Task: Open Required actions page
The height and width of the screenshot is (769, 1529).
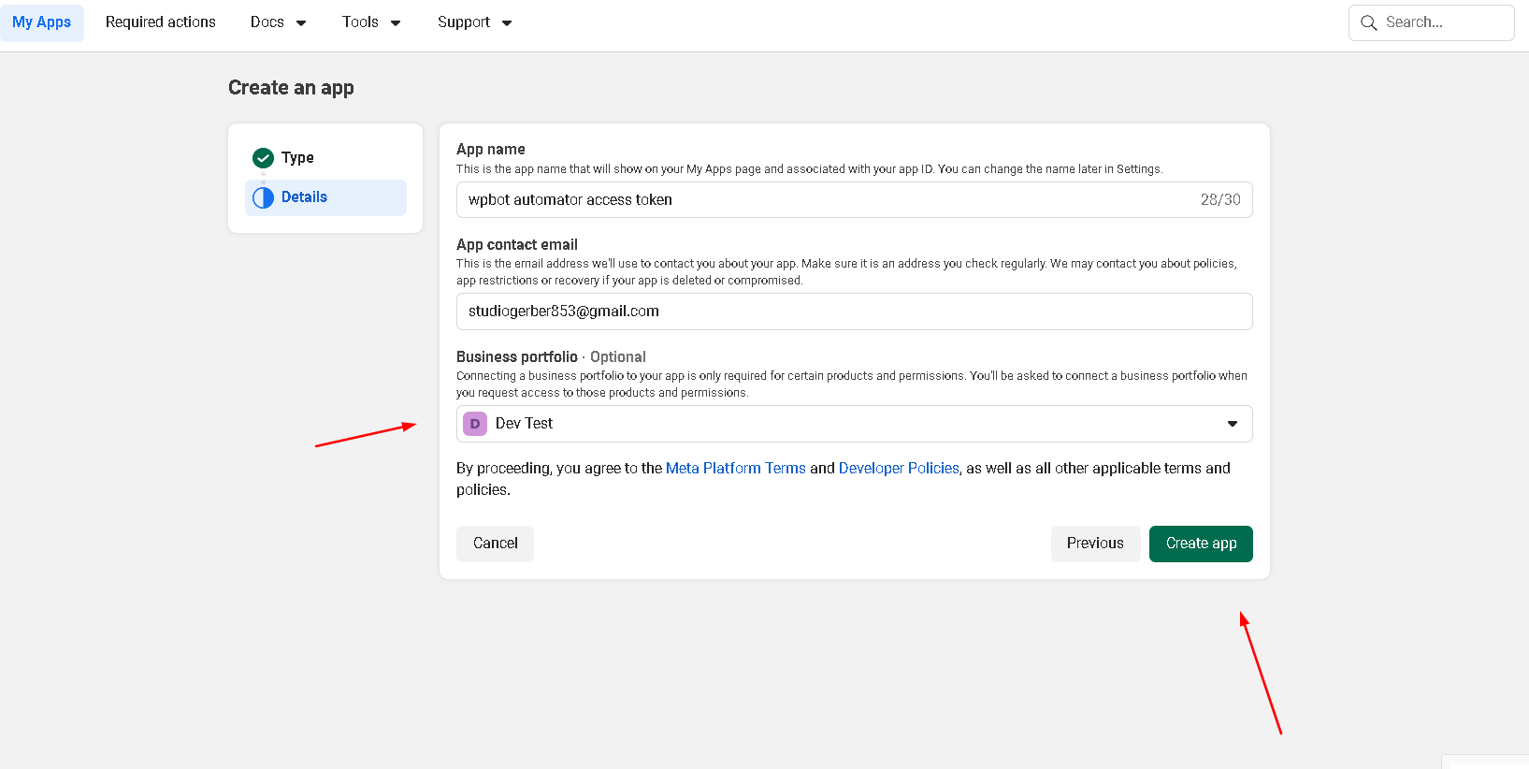Action: point(160,22)
